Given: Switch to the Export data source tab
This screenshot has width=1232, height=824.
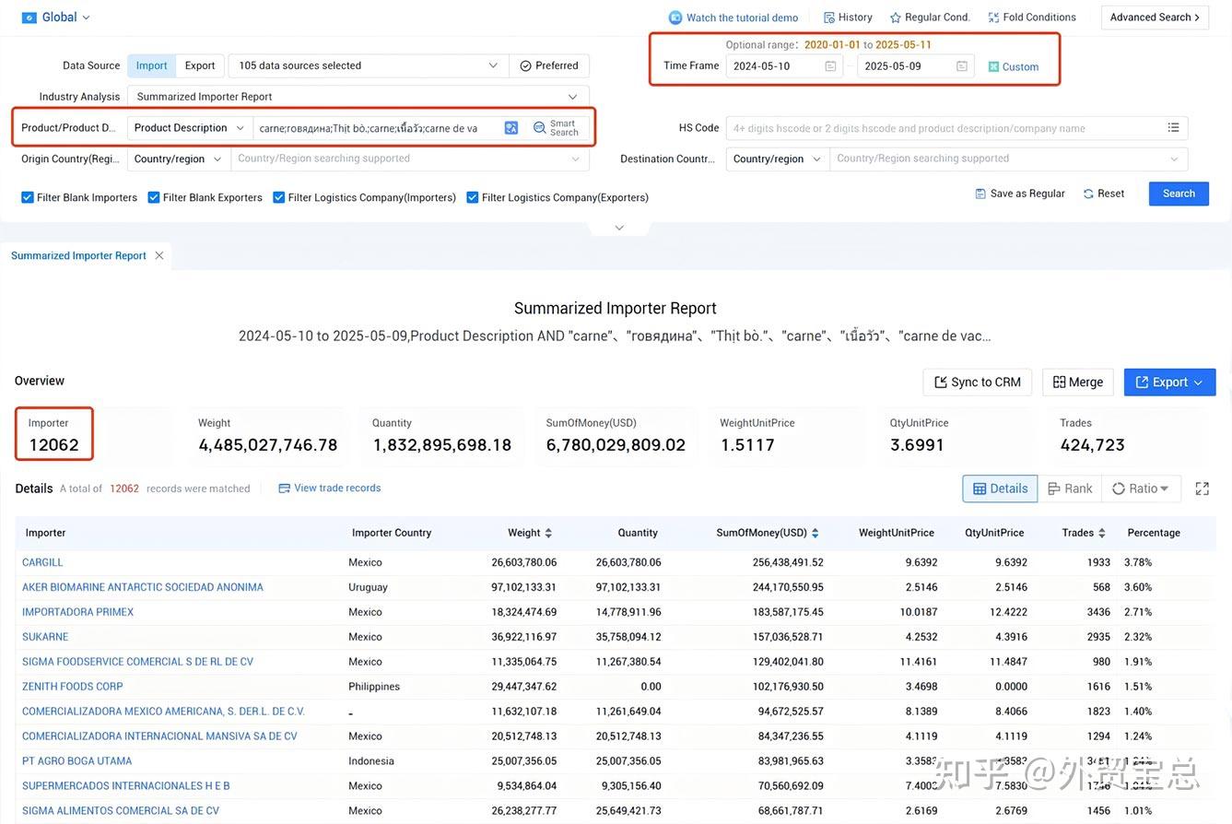Looking at the screenshot, I should [x=200, y=65].
